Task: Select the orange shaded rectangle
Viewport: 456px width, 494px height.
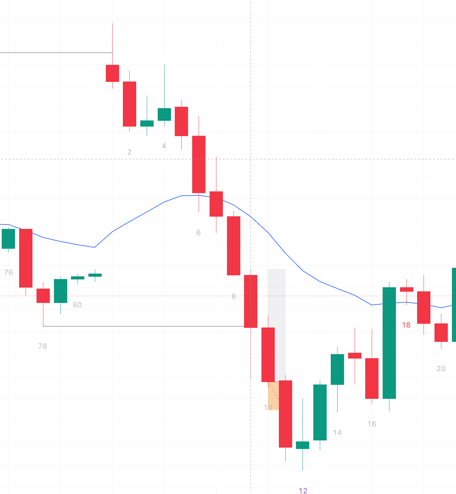Action: click(x=272, y=397)
